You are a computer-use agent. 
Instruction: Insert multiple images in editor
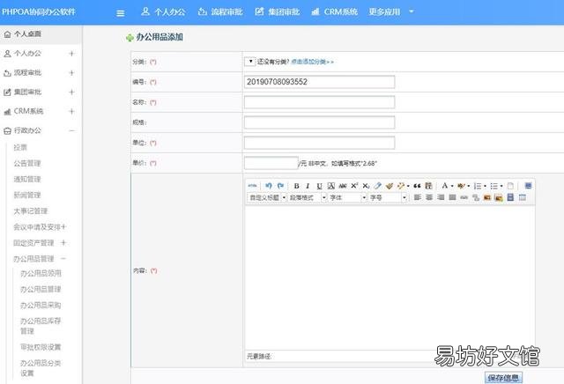click(x=499, y=197)
